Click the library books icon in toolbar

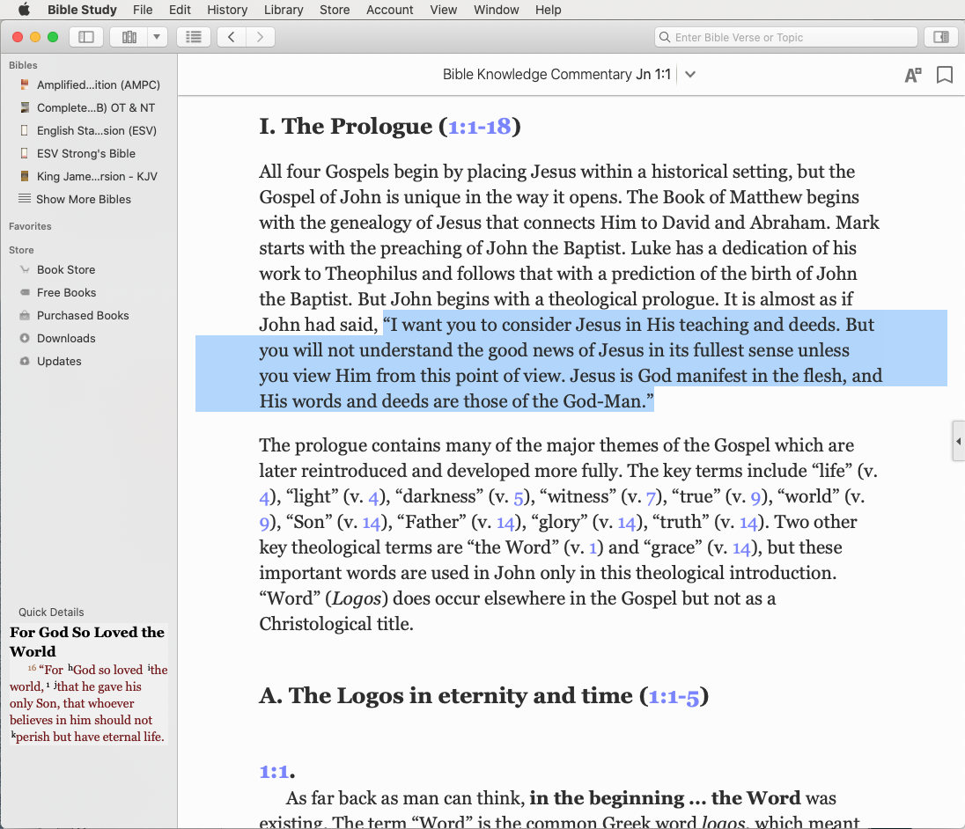pyautogui.click(x=129, y=37)
